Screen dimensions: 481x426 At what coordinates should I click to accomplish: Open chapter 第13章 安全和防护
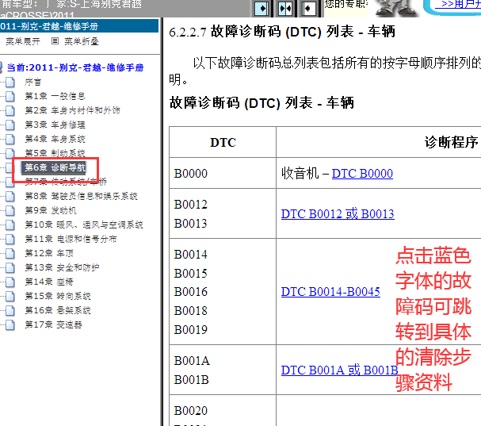(x=62, y=267)
